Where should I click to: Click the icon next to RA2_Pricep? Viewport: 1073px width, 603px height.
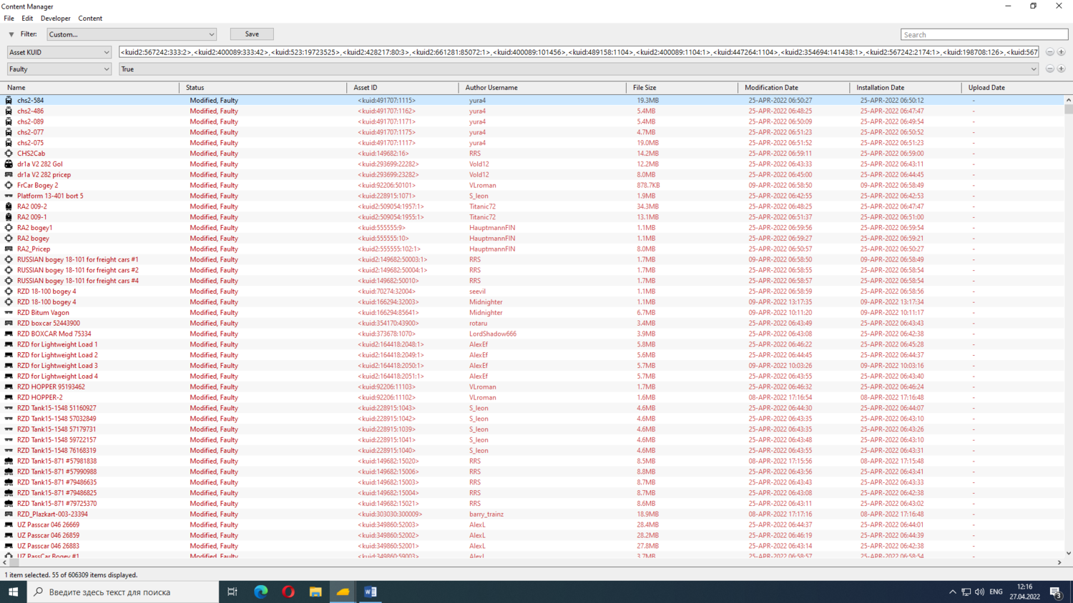[x=9, y=249]
